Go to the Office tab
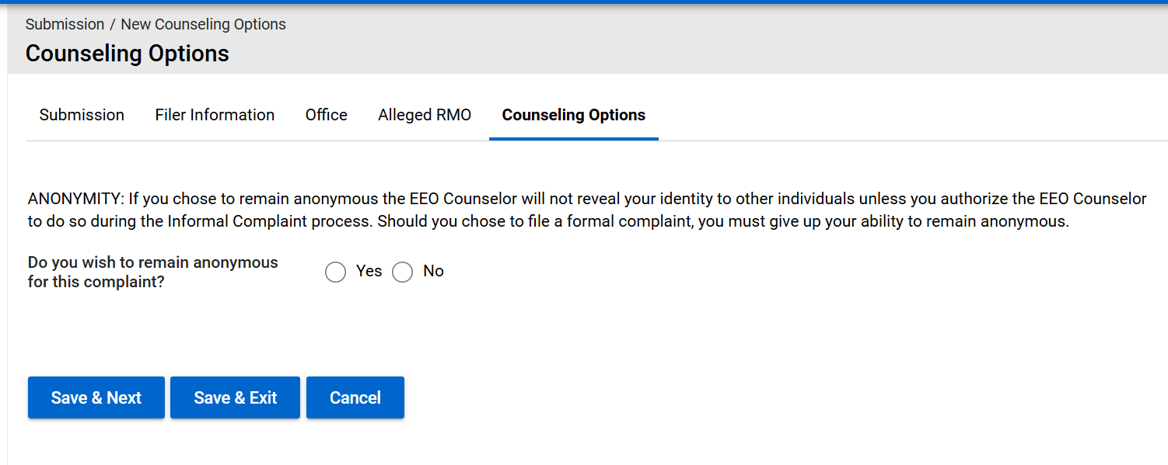The height and width of the screenshot is (465, 1168). coord(327,115)
